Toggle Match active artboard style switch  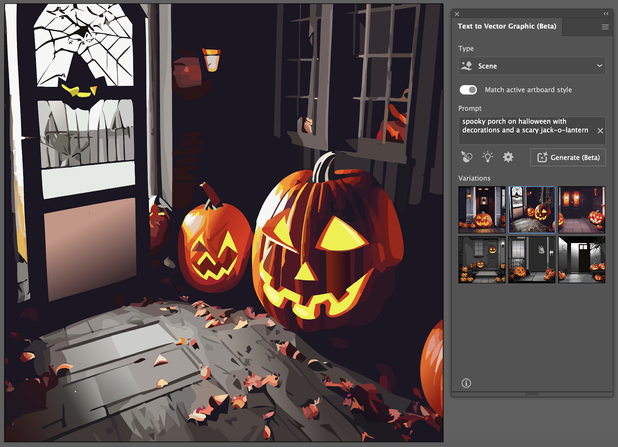coord(468,90)
